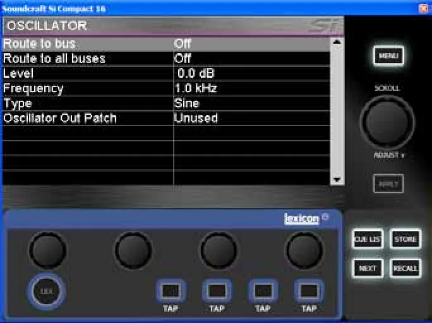Image resolution: width=432 pixels, height=323 pixels.
Task: Click the scrollbar up arrow
Action: (x=337, y=42)
